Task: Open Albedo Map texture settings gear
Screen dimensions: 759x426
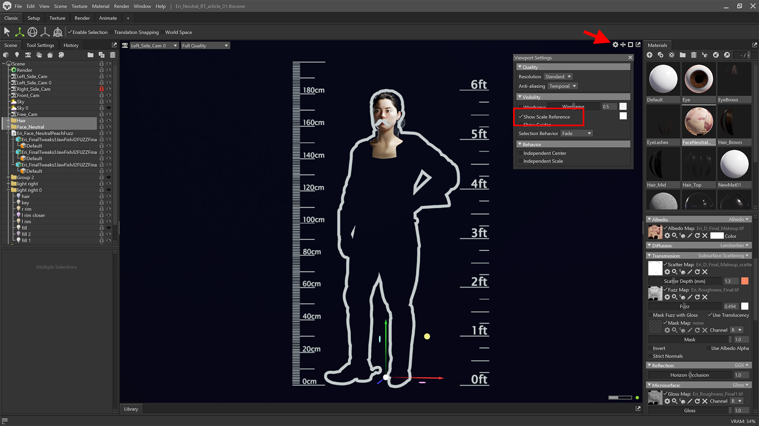Action: 667,235
